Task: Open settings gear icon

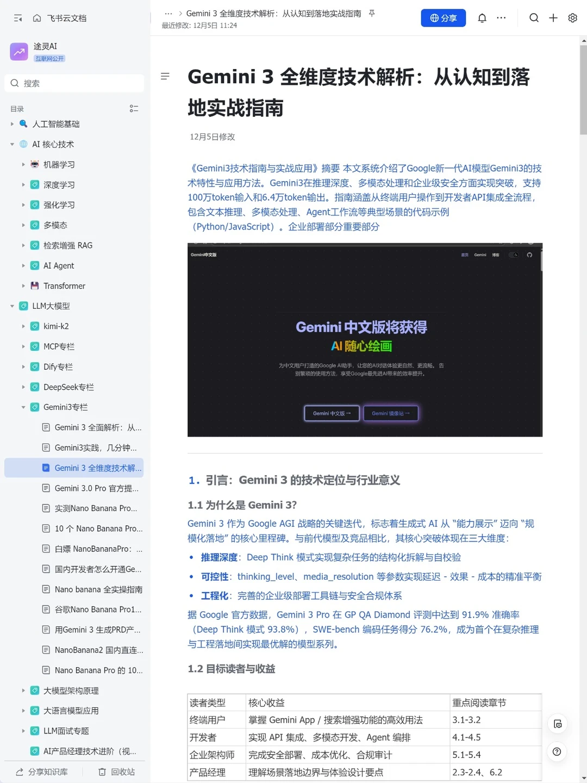Action: tap(572, 18)
